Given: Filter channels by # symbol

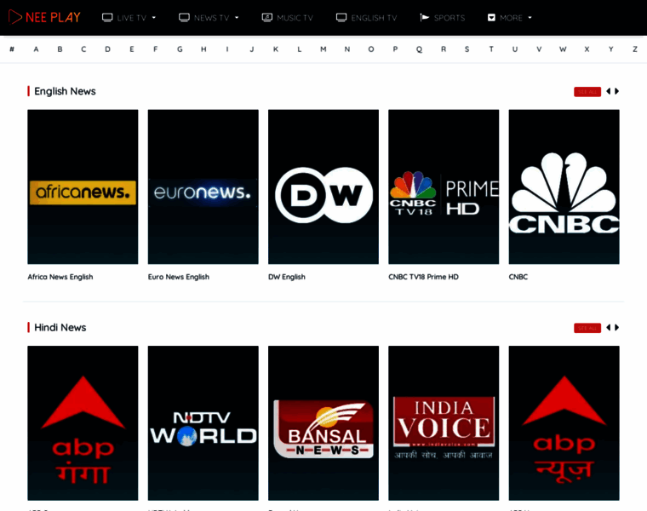Looking at the screenshot, I should click(x=12, y=49).
